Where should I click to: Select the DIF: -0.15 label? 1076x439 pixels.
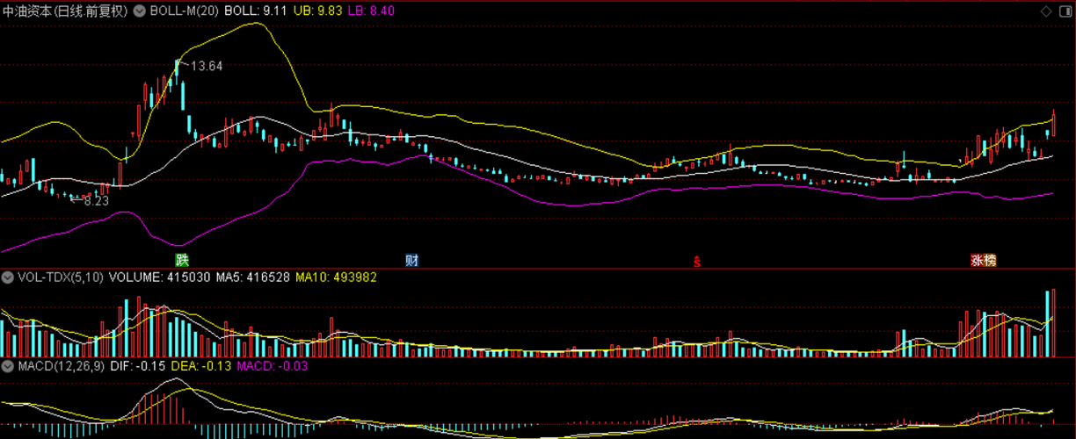click(136, 365)
